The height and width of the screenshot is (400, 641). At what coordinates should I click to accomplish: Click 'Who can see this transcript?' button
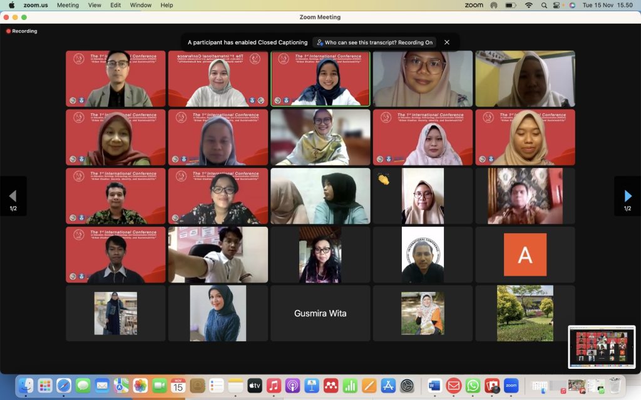(x=375, y=42)
